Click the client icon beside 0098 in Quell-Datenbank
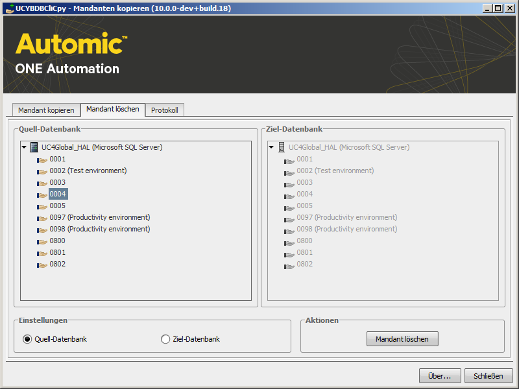The image size is (519, 389). [x=42, y=230]
